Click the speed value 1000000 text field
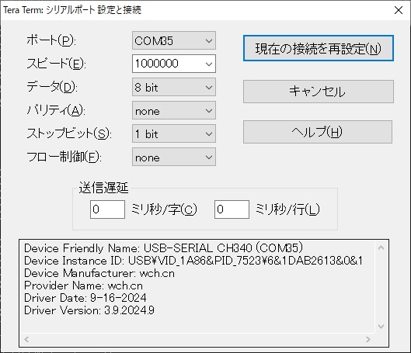411x353 pixels. pyautogui.click(x=168, y=64)
